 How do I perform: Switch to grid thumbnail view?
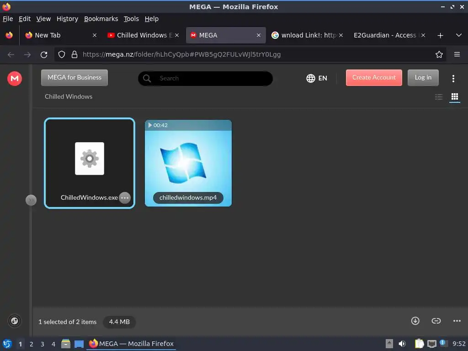[x=455, y=97]
